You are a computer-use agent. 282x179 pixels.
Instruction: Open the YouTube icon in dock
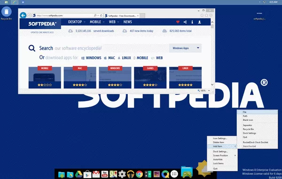coord(105,174)
